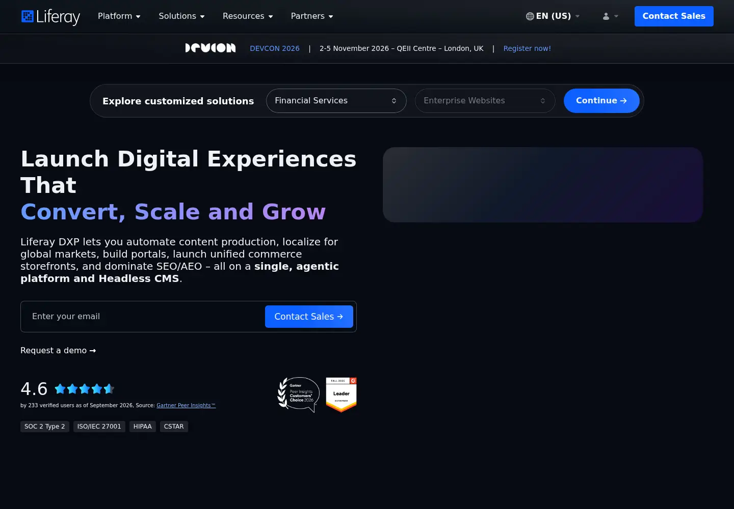Click the SOC 2 Type 2 tag
The height and width of the screenshot is (509, 734).
coord(45,427)
